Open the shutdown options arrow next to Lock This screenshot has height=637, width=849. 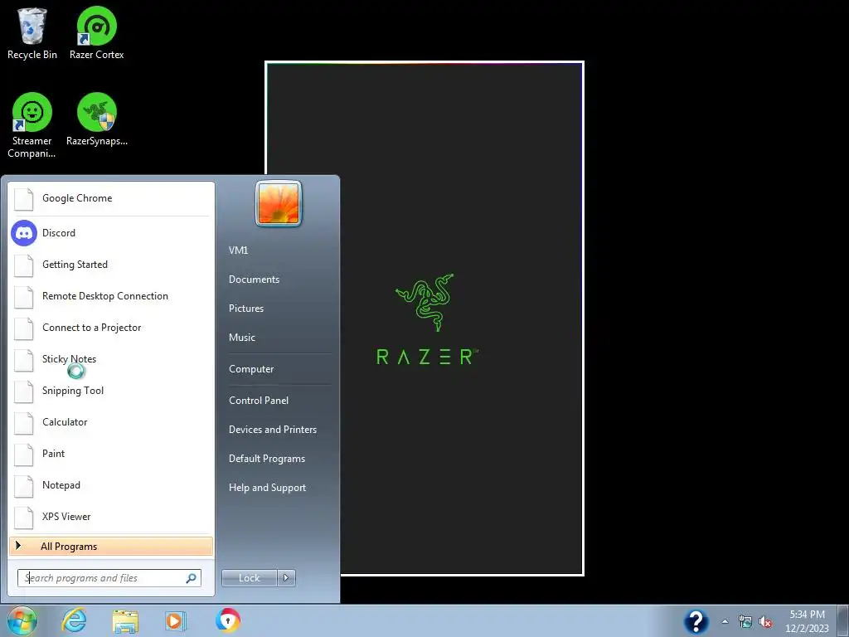point(286,578)
